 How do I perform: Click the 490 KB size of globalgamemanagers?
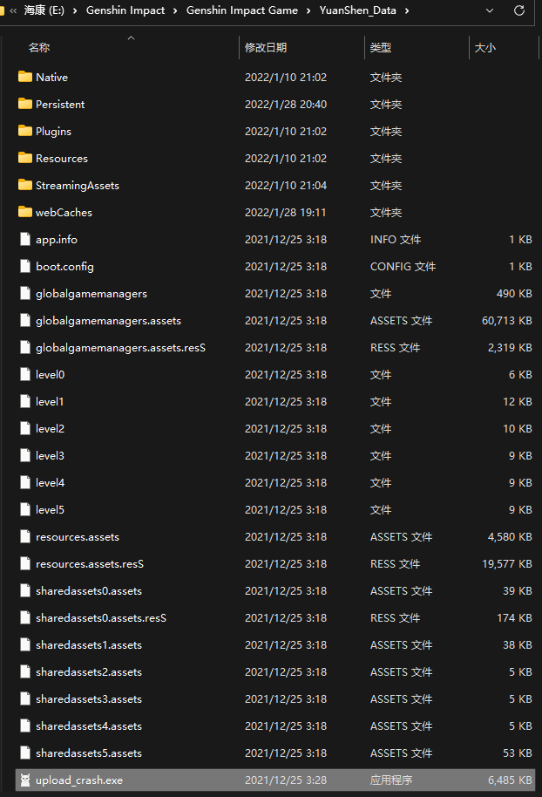point(514,293)
